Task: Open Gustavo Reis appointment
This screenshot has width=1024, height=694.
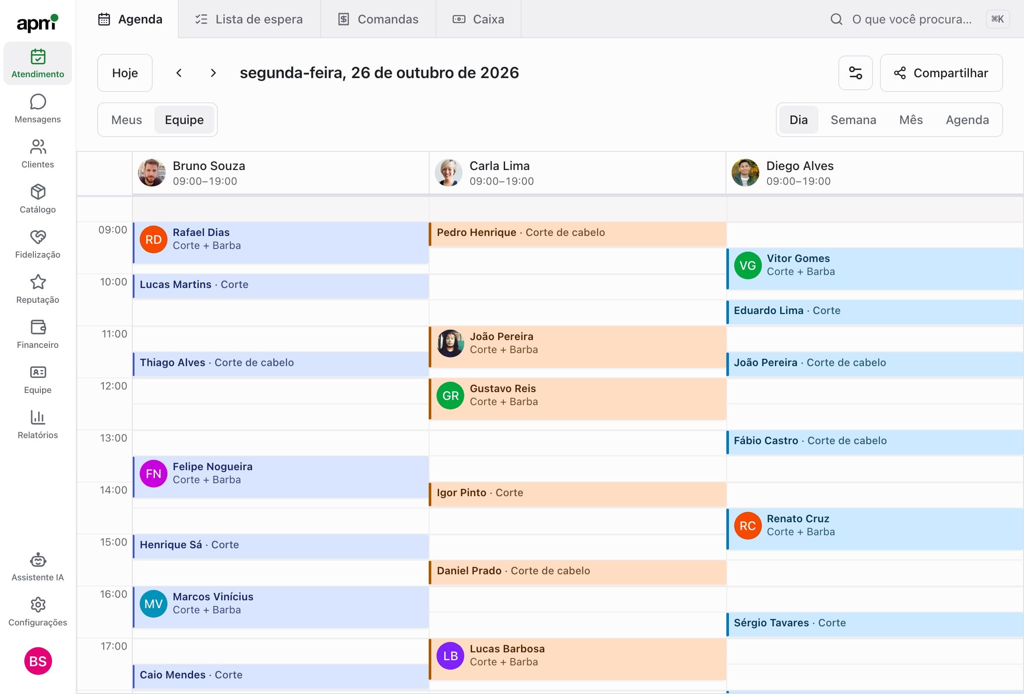Action: click(577, 399)
